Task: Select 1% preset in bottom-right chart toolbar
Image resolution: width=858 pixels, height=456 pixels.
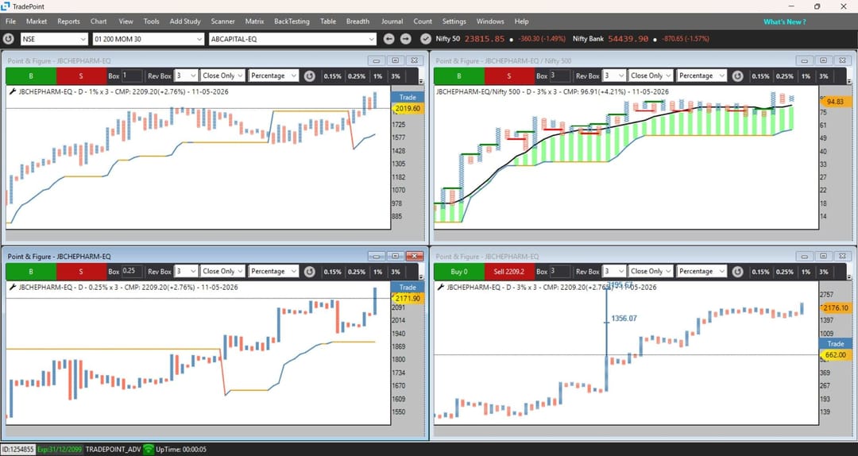Action: tap(806, 272)
